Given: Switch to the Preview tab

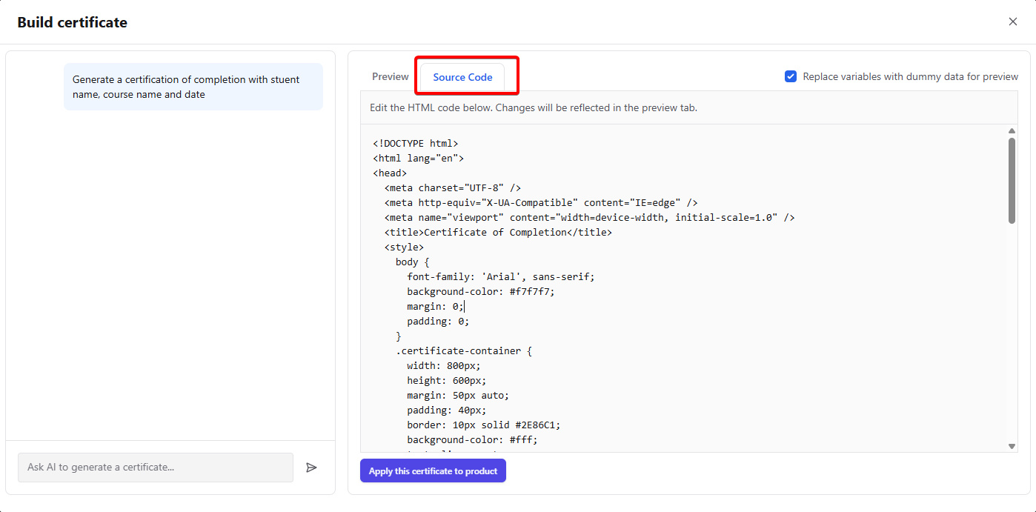Looking at the screenshot, I should 390,76.
